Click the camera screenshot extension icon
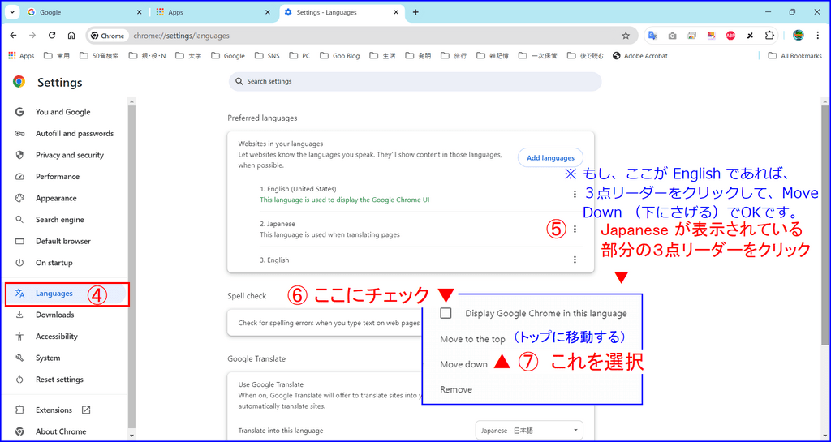Image resolution: width=831 pixels, height=442 pixels. coord(672,36)
